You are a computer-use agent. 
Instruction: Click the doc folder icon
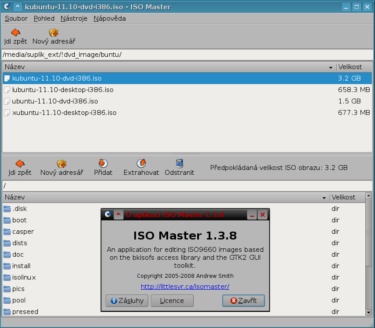click(7, 255)
